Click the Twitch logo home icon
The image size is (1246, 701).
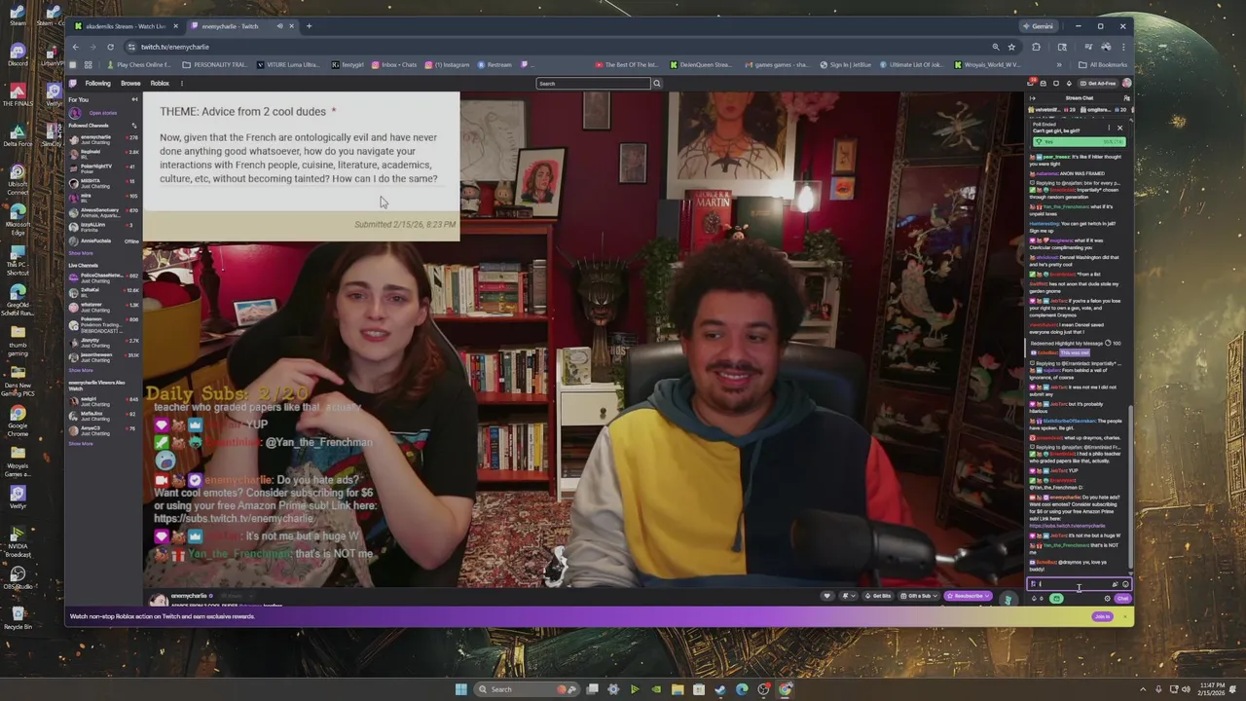tap(72, 83)
